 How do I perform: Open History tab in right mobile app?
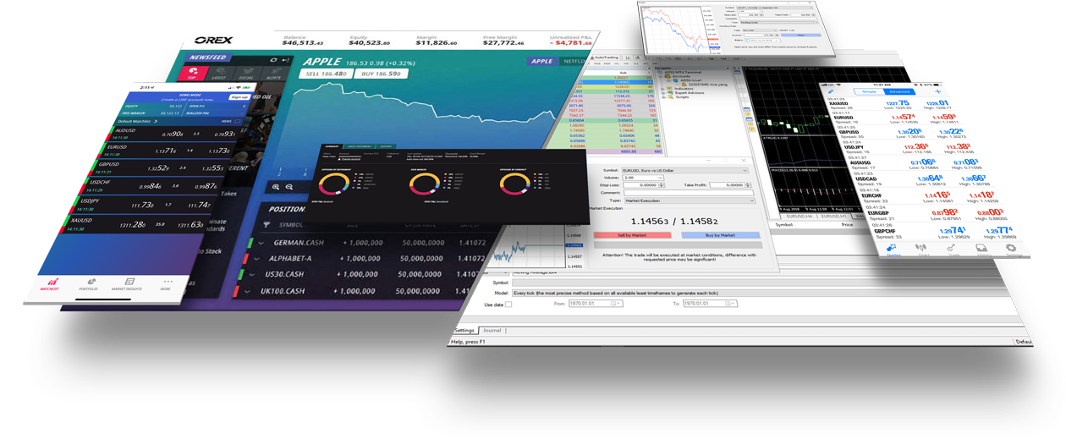tap(982, 250)
